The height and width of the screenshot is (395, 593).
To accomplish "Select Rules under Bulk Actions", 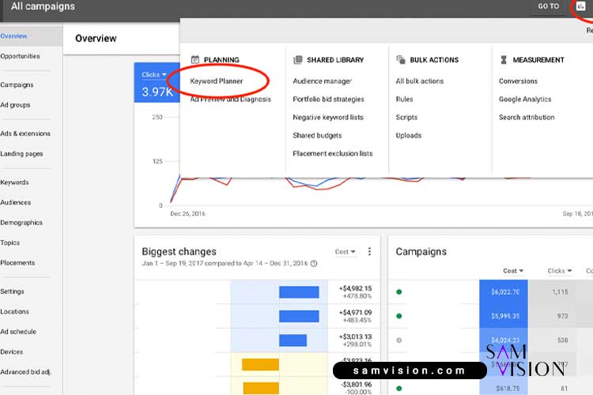I will coord(404,99).
